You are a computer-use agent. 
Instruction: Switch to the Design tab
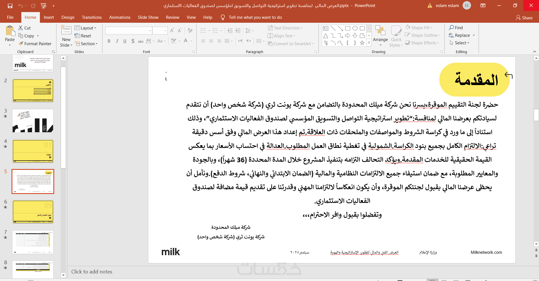point(68,17)
